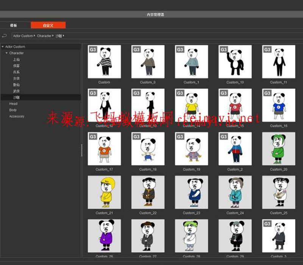Pick Custom_24 teal jacket panda

tap(235, 192)
